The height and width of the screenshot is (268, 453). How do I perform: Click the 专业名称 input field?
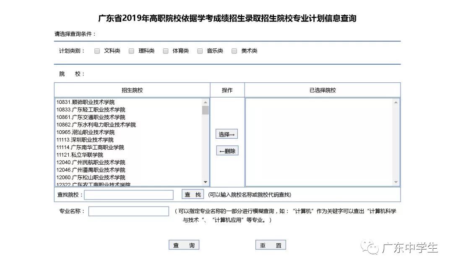point(129,211)
